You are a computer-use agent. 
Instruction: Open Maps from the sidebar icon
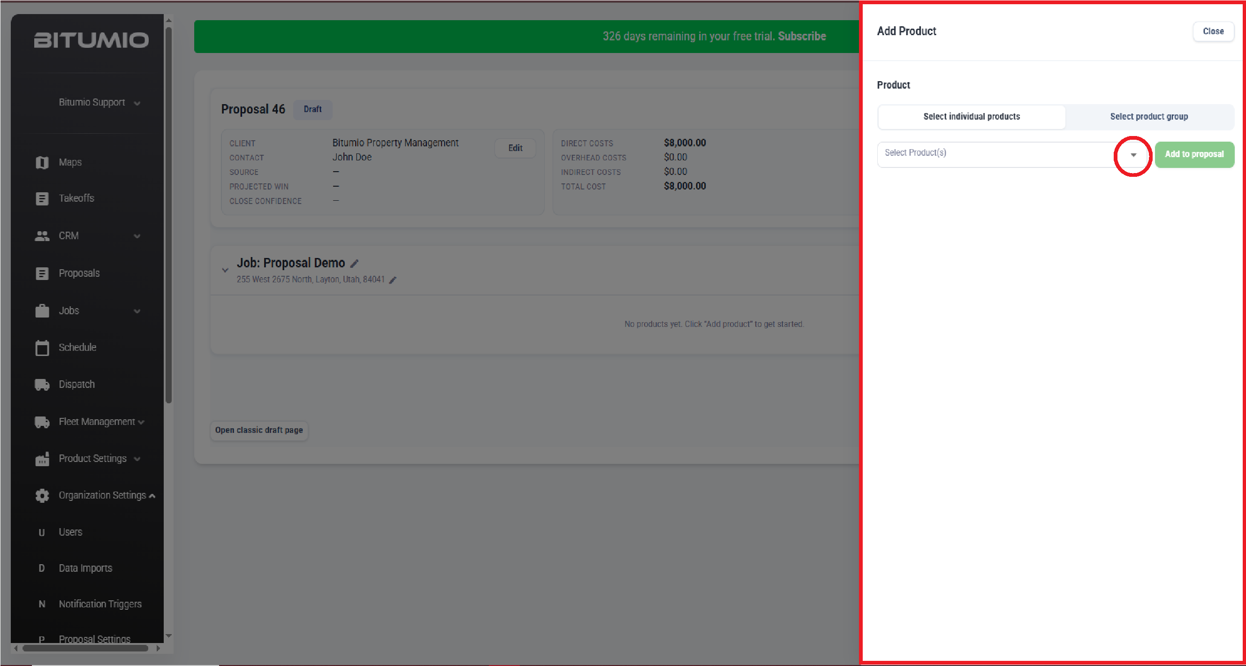click(x=42, y=162)
